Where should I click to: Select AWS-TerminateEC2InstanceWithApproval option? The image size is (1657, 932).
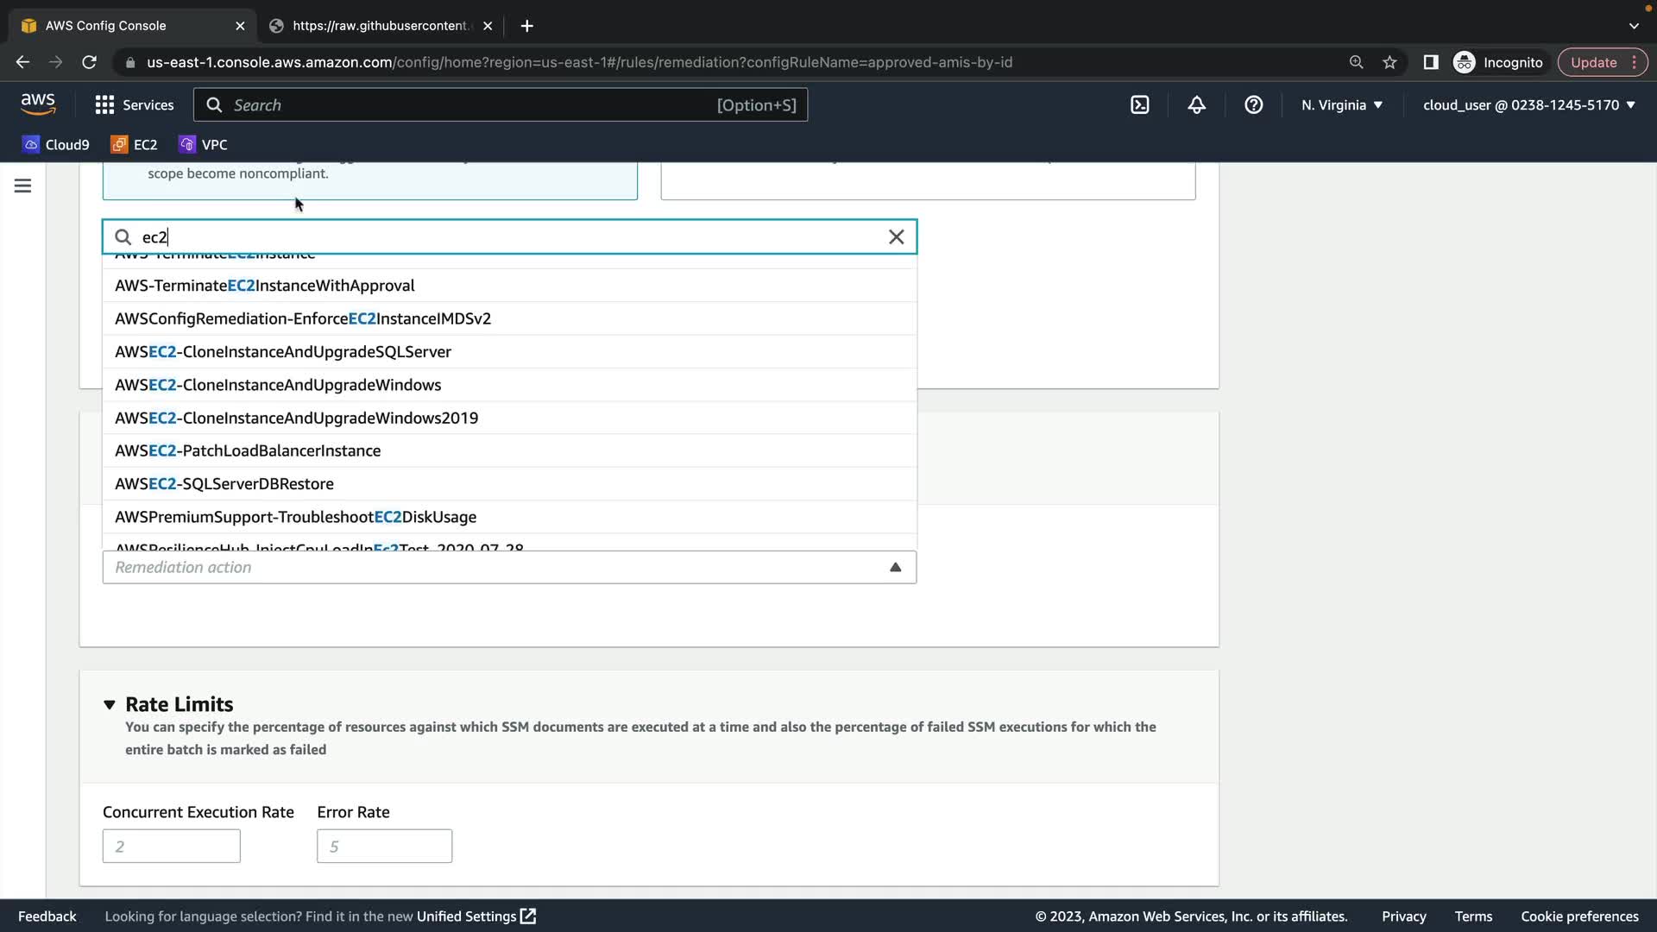click(265, 286)
